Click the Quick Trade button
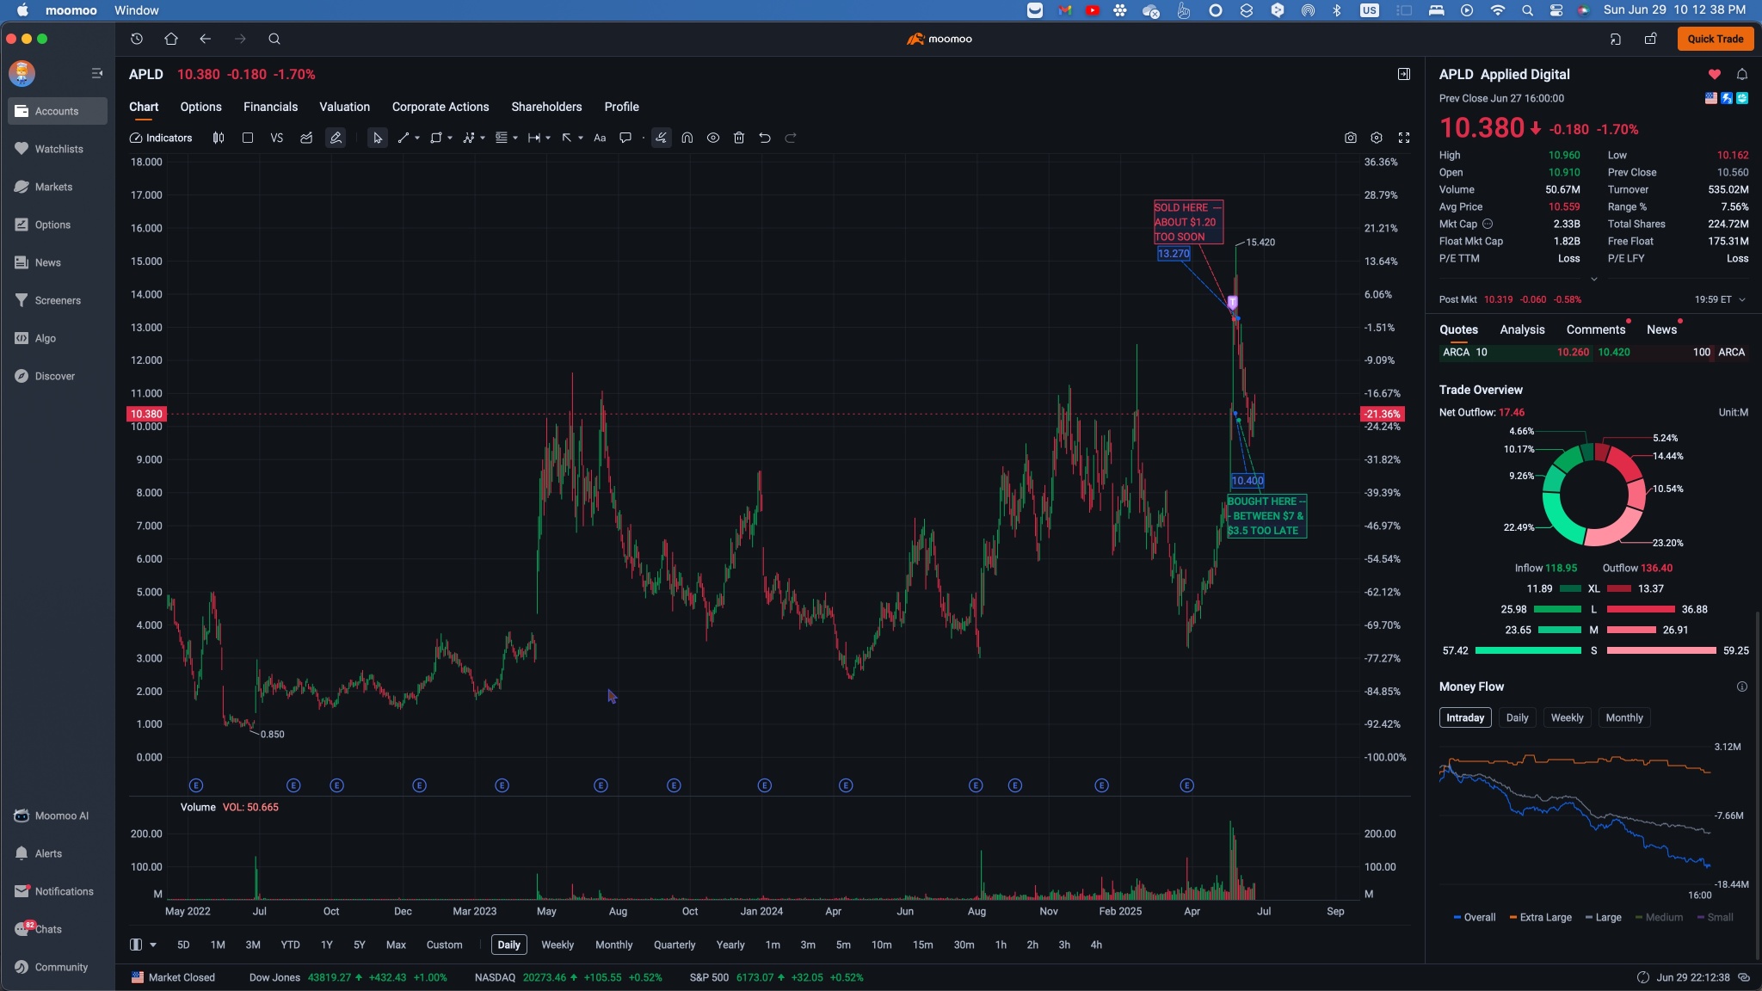Image resolution: width=1762 pixels, height=991 pixels. pos(1715,39)
